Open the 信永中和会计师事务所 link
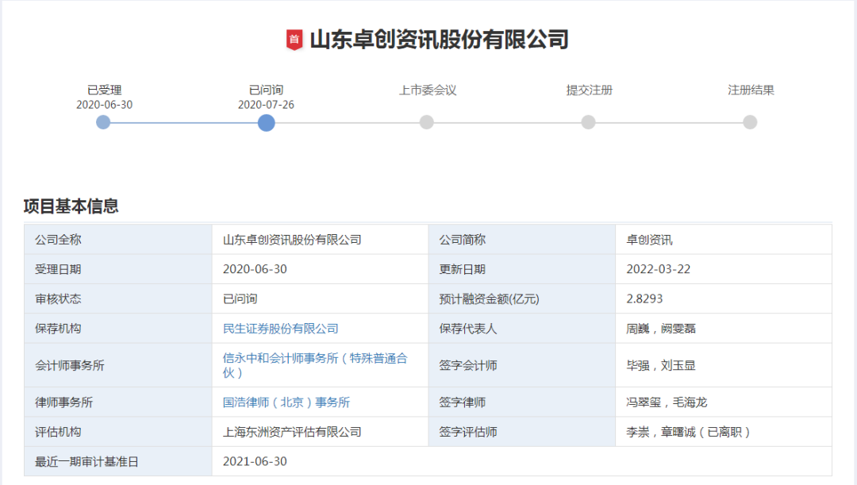Image resolution: width=857 pixels, height=485 pixels. point(315,365)
